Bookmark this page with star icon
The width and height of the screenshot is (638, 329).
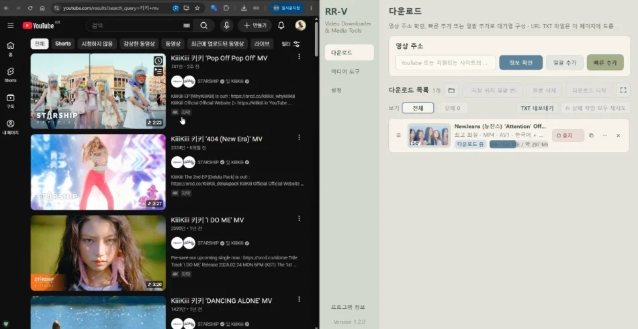point(197,8)
